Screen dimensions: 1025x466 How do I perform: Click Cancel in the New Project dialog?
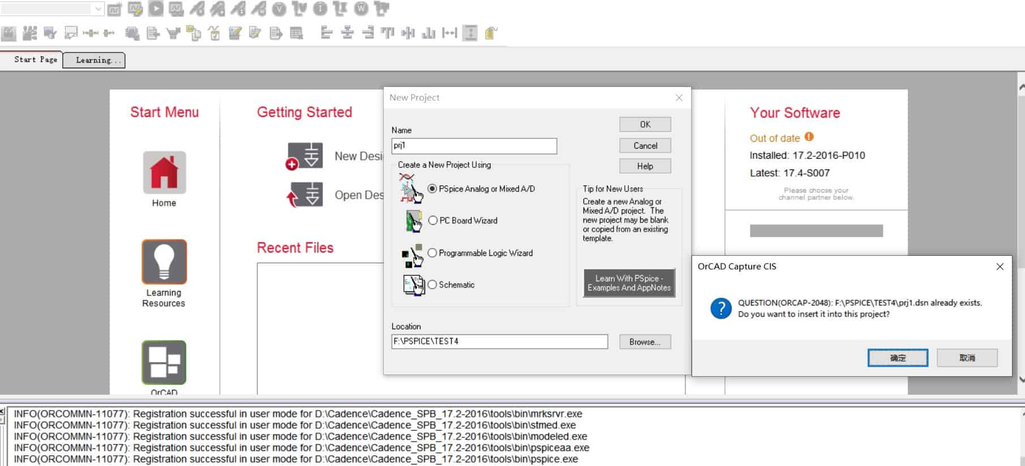point(645,146)
